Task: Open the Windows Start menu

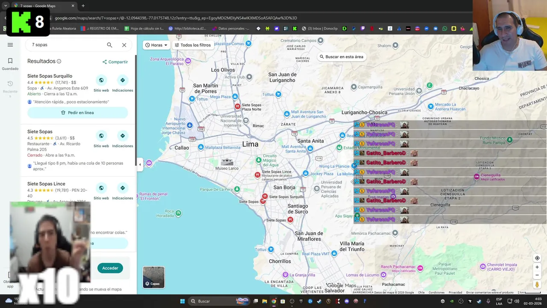Action: point(182,301)
